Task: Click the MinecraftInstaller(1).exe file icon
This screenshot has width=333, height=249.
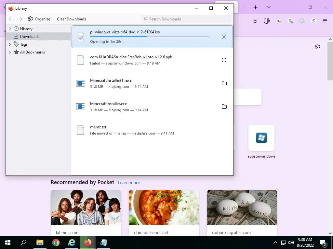Action: 81,83
